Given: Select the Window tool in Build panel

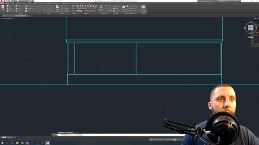Looking at the screenshot, I should point(10,11).
